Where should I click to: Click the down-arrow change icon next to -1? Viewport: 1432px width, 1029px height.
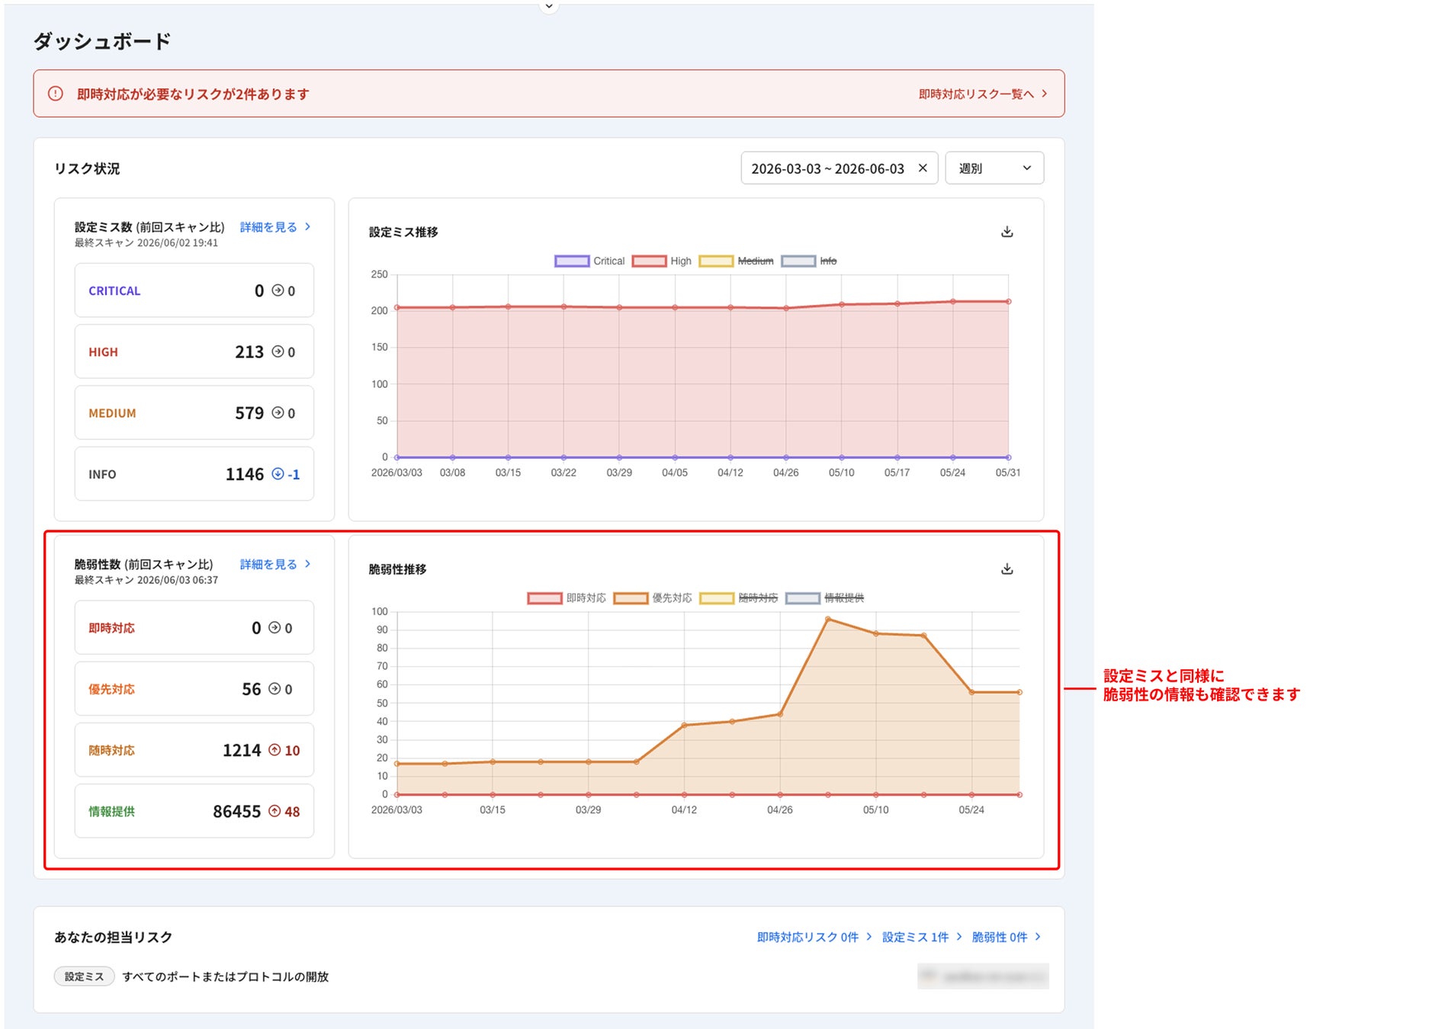click(x=278, y=474)
